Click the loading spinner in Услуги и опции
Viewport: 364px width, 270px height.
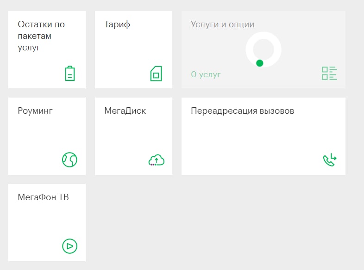tap(264, 49)
